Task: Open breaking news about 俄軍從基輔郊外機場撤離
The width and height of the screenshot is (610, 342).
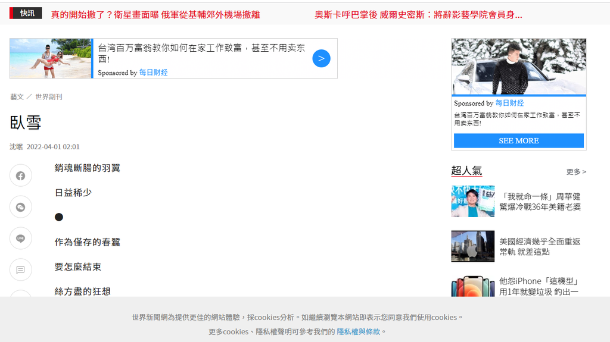Action: pyautogui.click(x=155, y=15)
